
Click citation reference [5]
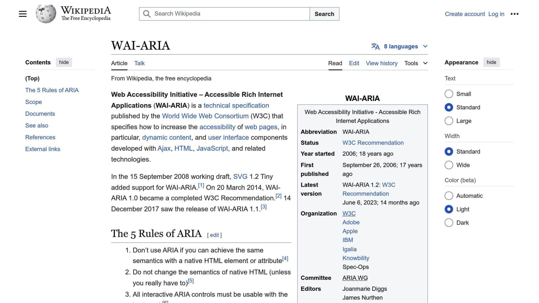[191, 281]
